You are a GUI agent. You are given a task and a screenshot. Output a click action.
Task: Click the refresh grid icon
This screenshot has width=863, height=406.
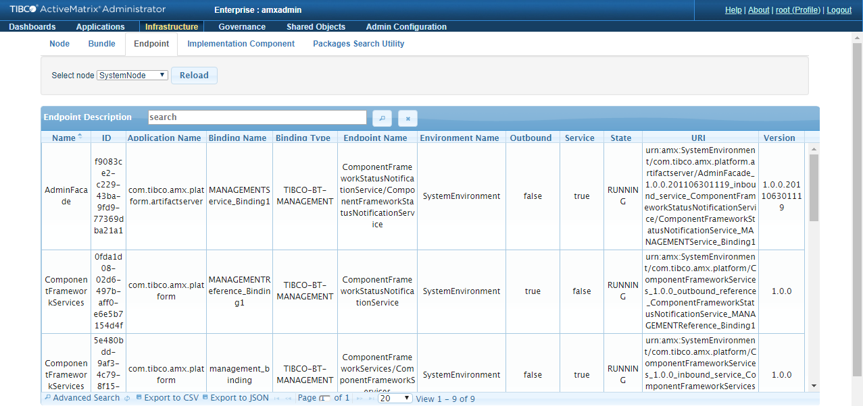pyautogui.click(x=127, y=399)
